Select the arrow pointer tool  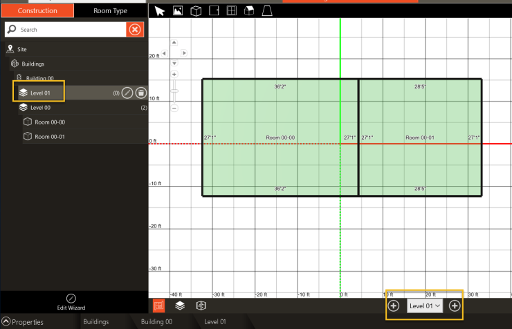point(160,11)
